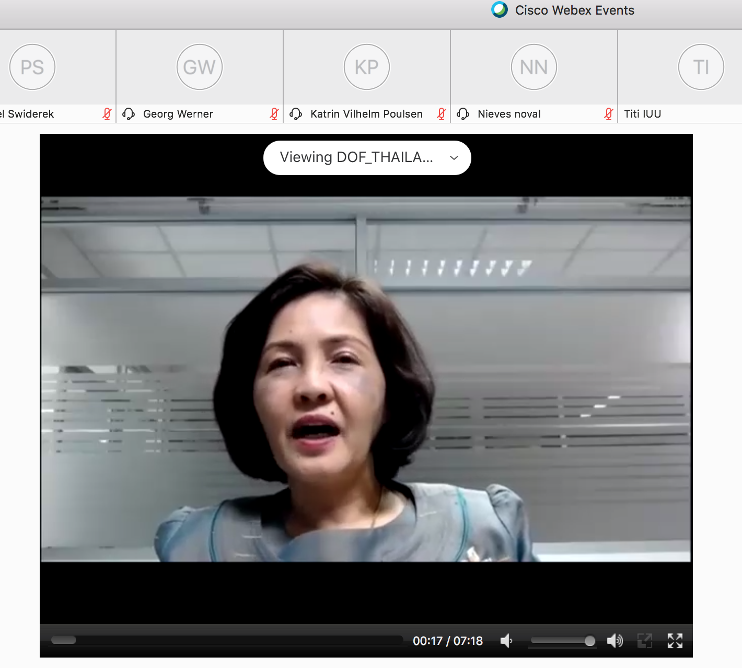Click Georg Werner's muted microphone icon
742x668 pixels.
274,114
